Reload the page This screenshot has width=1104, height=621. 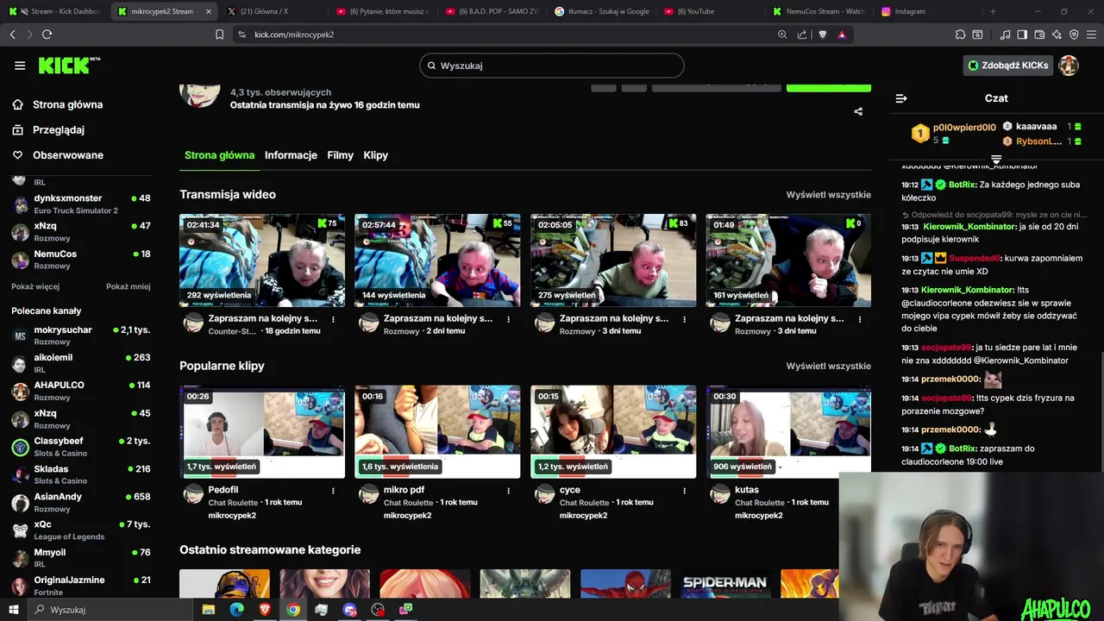pos(47,34)
